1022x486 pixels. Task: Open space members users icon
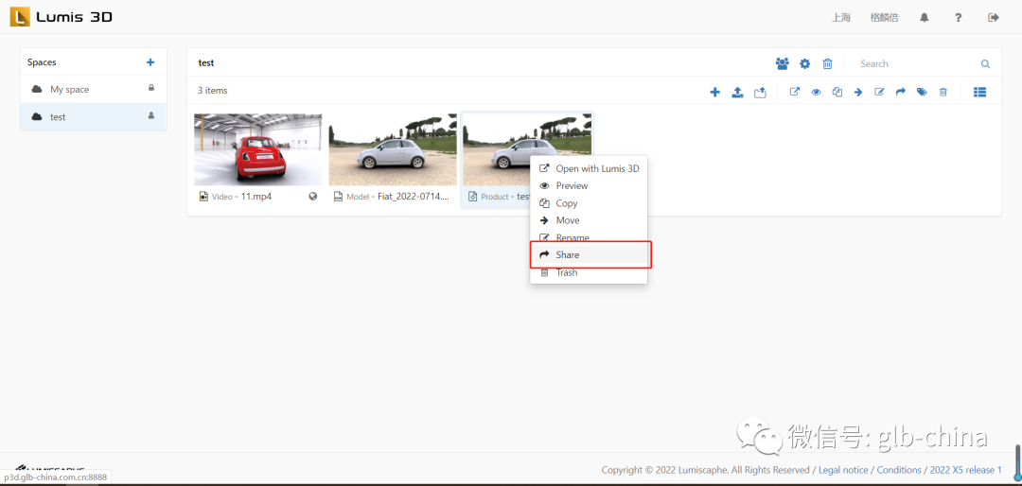[783, 63]
